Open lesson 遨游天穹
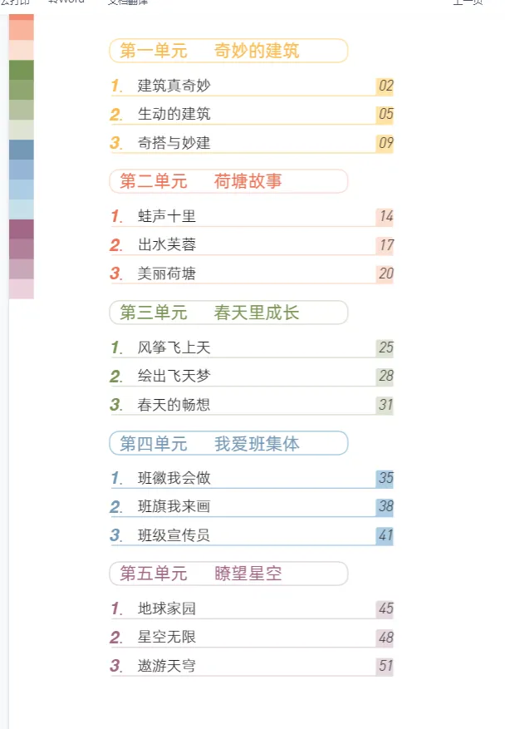This screenshot has width=505, height=729. tap(166, 666)
